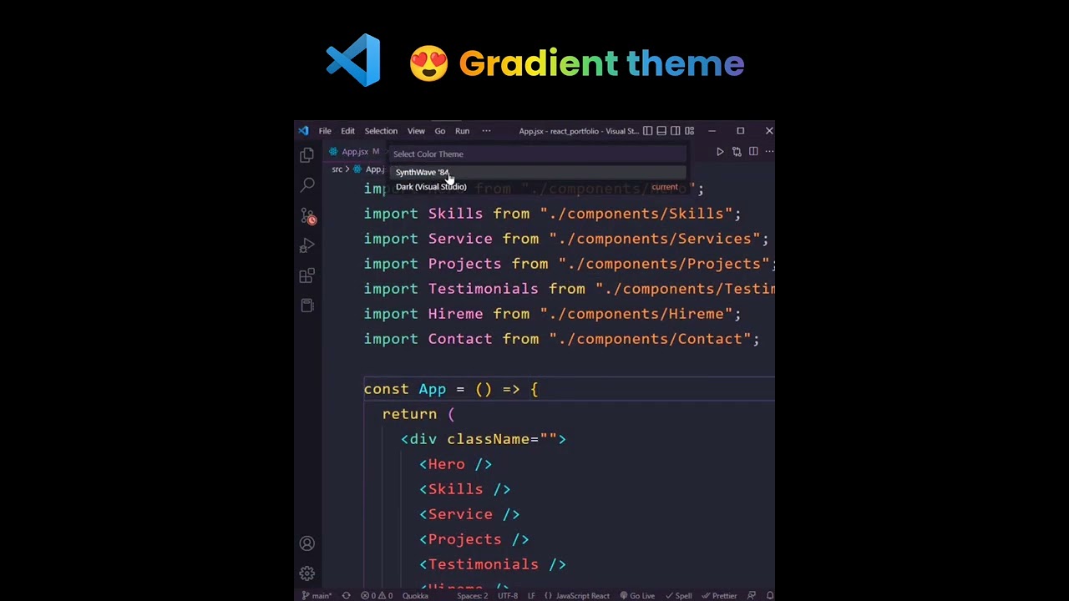
Task: Click the <Testimonials /> component tag
Action: (x=493, y=564)
